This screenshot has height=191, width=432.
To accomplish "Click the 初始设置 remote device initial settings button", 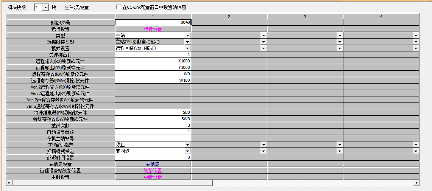I will pos(153,171).
